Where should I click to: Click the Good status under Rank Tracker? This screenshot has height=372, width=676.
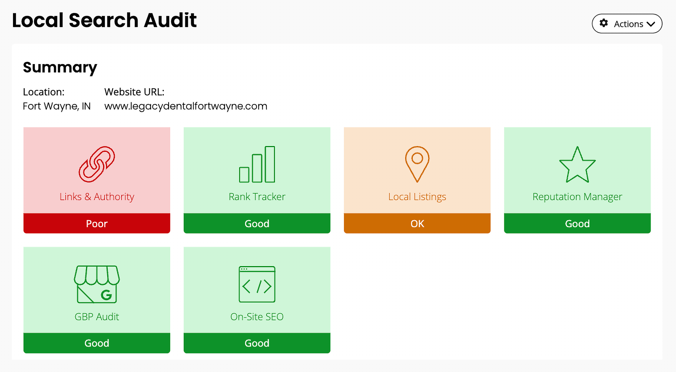(257, 223)
